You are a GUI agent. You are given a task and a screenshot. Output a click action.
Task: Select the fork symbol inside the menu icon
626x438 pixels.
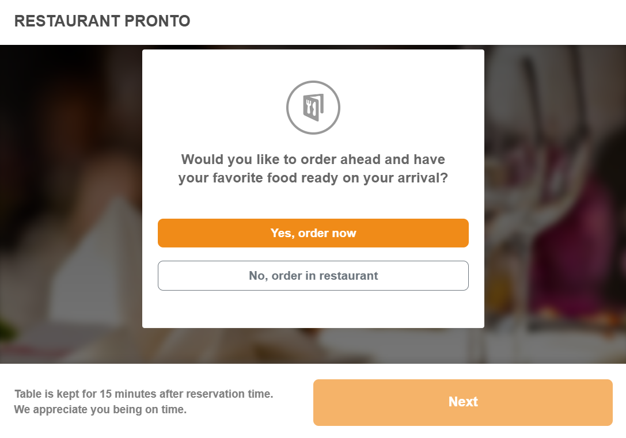point(309,106)
